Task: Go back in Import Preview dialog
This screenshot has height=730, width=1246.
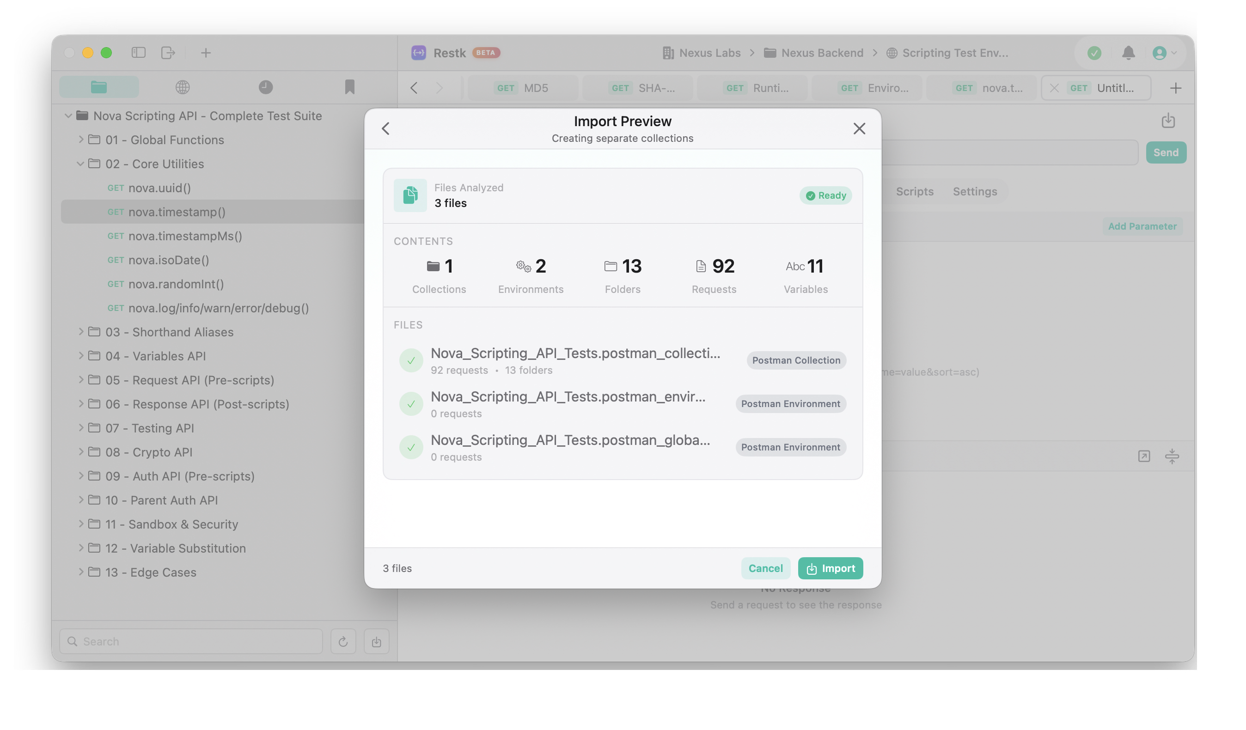Action: click(385, 128)
